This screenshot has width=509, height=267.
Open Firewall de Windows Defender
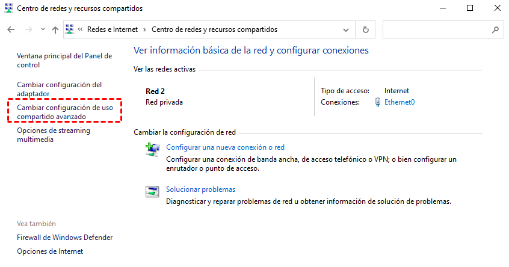tap(64, 238)
